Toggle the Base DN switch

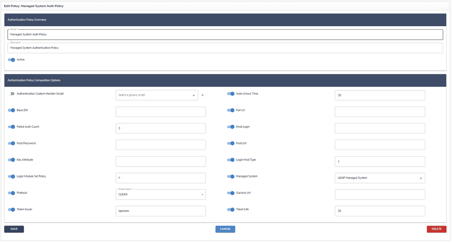point(11,110)
